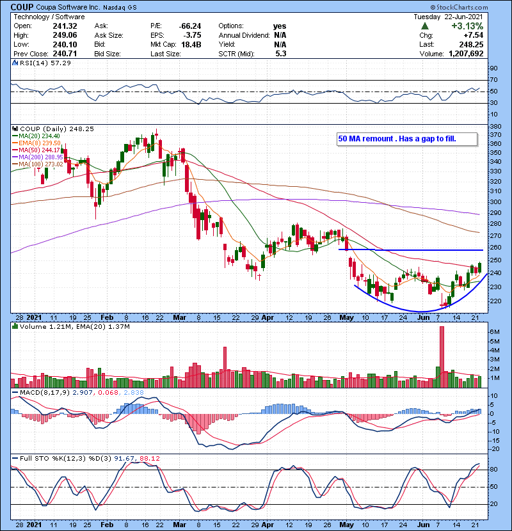Click the Options value yes
This screenshot has height=531, width=512.
(x=280, y=26)
